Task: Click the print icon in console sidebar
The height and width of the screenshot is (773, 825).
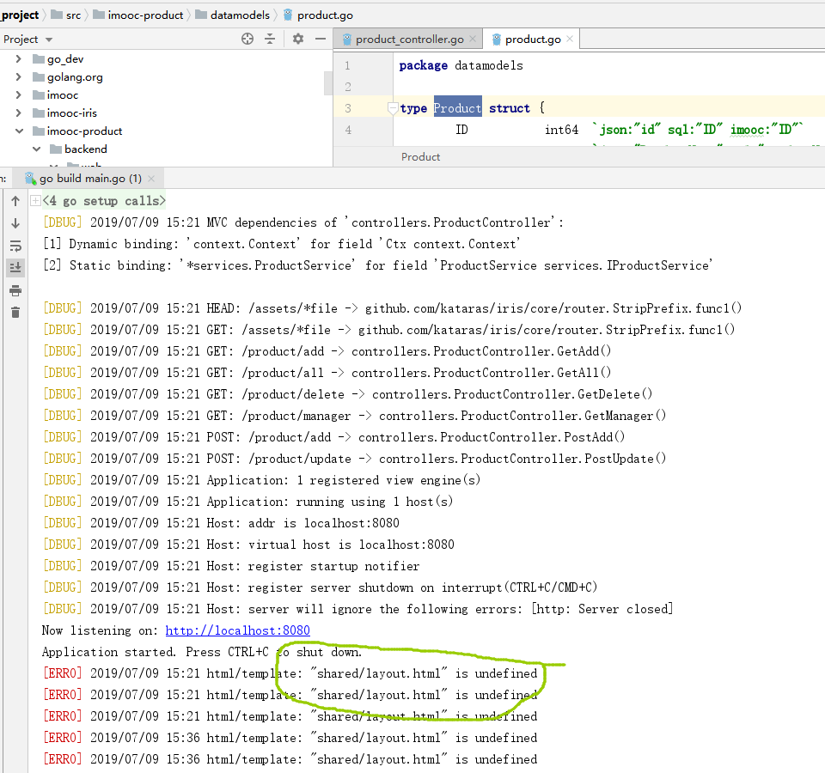Action: coord(15,290)
